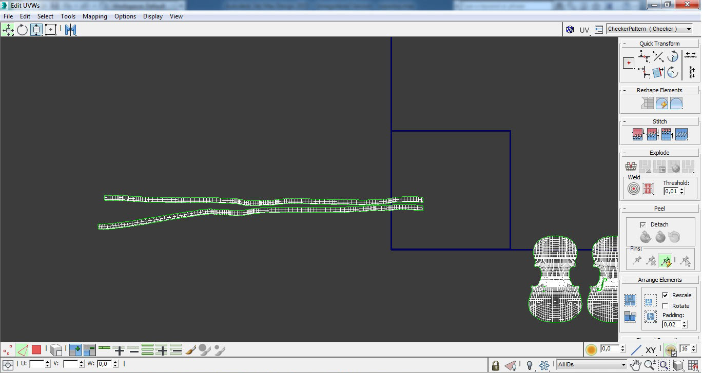Screen dimensions: 702x373
Task: Click the Paint Select brush
Action: click(190, 350)
